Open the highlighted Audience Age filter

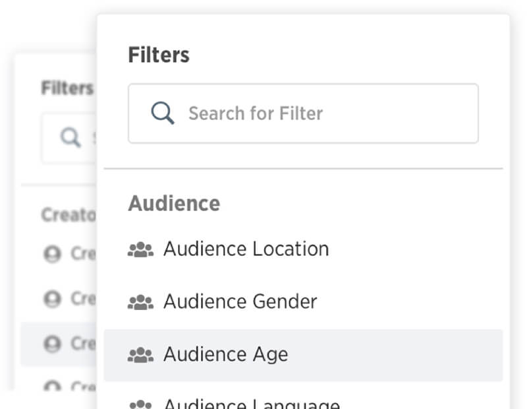tap(303, 355)
